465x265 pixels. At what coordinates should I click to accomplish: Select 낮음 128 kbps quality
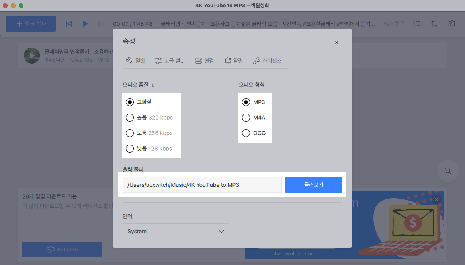click(149, 148)
